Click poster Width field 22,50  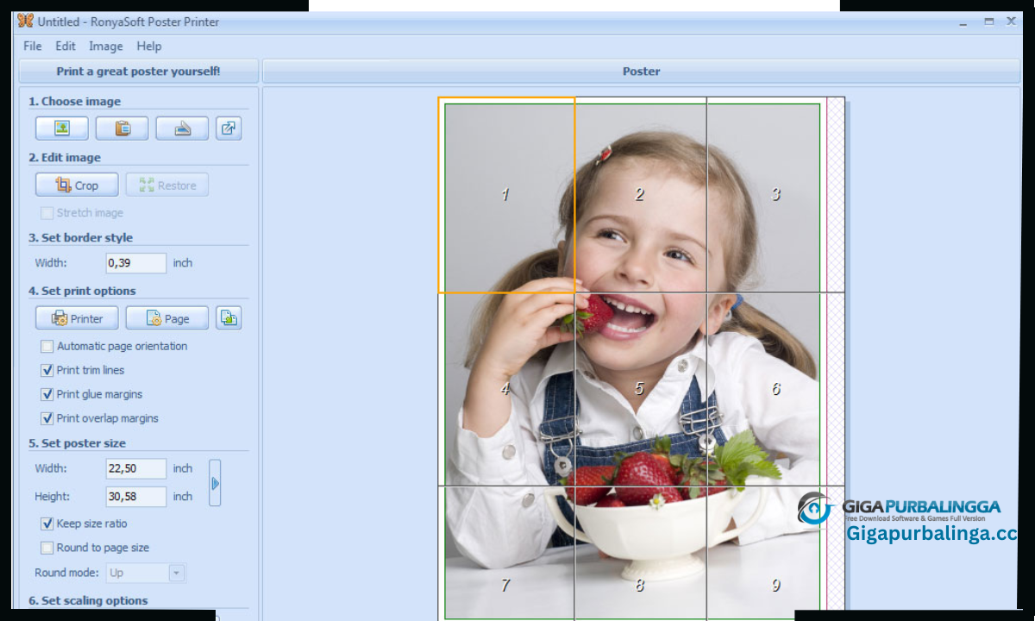(136, 468)
